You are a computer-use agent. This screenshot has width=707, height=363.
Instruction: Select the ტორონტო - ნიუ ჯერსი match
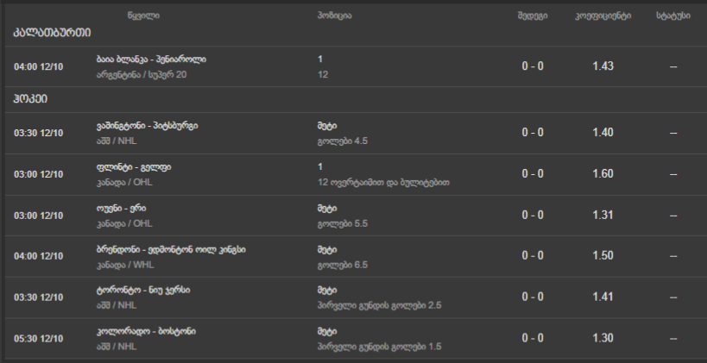(x=143, y=290)
